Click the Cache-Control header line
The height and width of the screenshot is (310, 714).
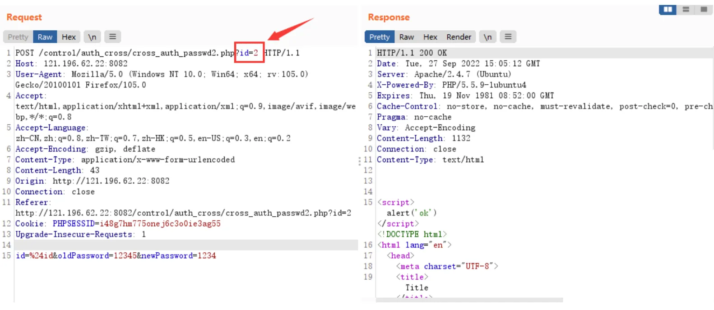pyautogui.click(x=545, y=106)
